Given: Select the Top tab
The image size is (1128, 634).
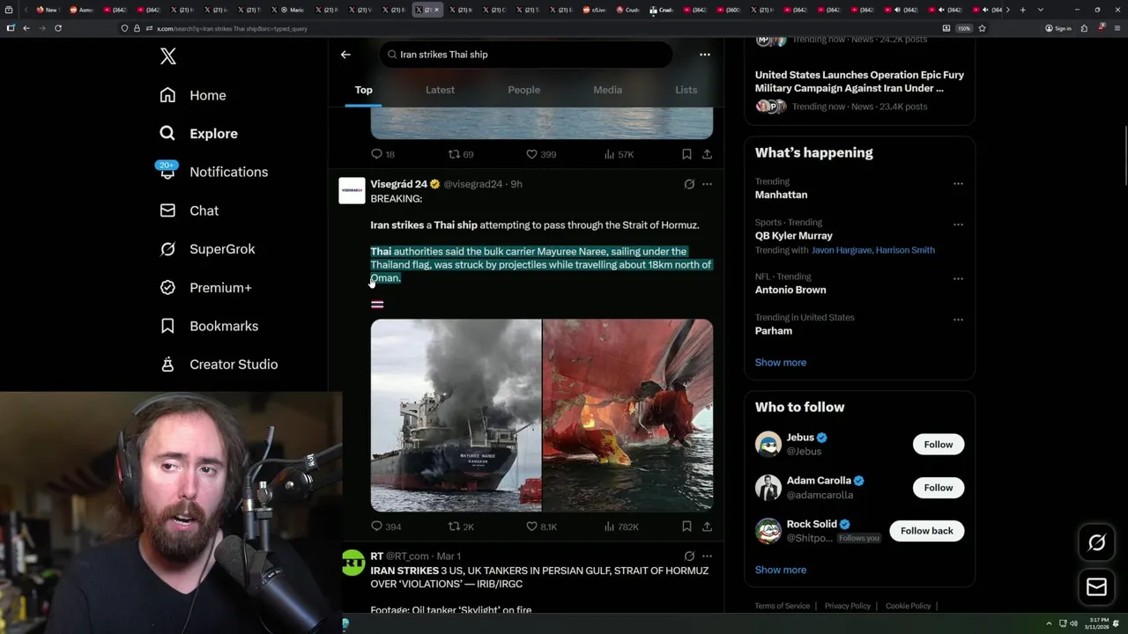Looking at the screenshot, I should tap(363, 90).
